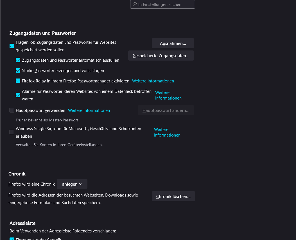296x240 pixels.
Task: Click the search settings input field
Action: click(x=164, y=4)
